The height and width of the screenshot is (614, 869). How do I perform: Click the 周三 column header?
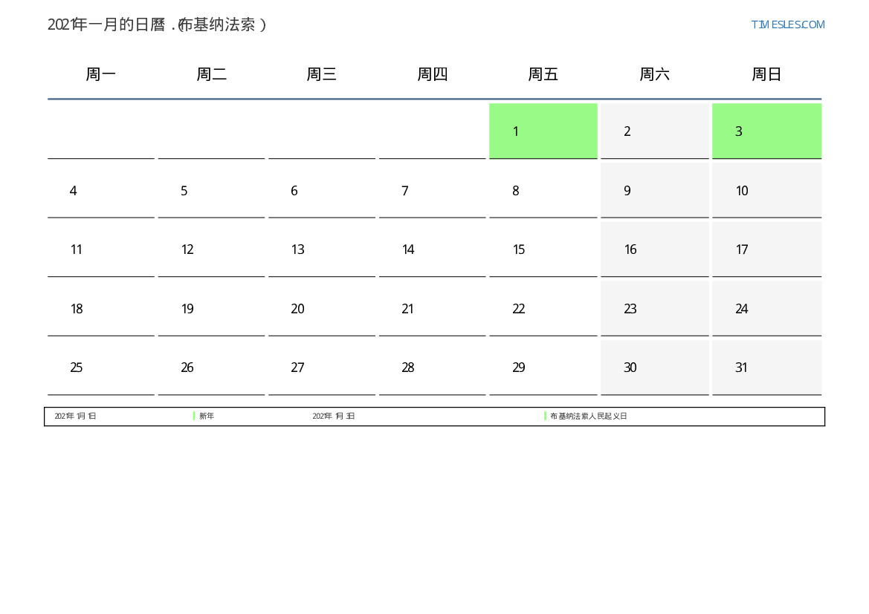click(x=322, y=74)
